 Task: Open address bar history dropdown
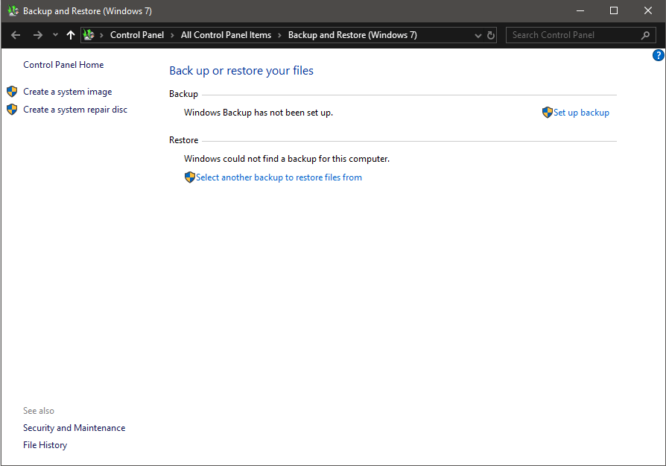[x=478, y=36]
